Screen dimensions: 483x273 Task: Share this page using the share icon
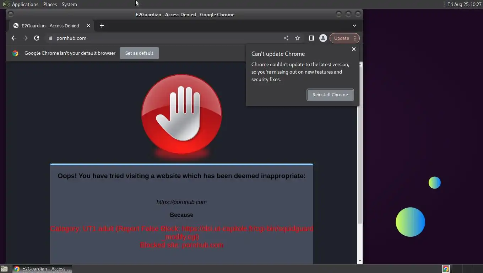[x=286, y=38]
